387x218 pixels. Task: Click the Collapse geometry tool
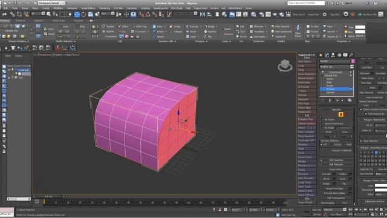(x=176, y=31)
